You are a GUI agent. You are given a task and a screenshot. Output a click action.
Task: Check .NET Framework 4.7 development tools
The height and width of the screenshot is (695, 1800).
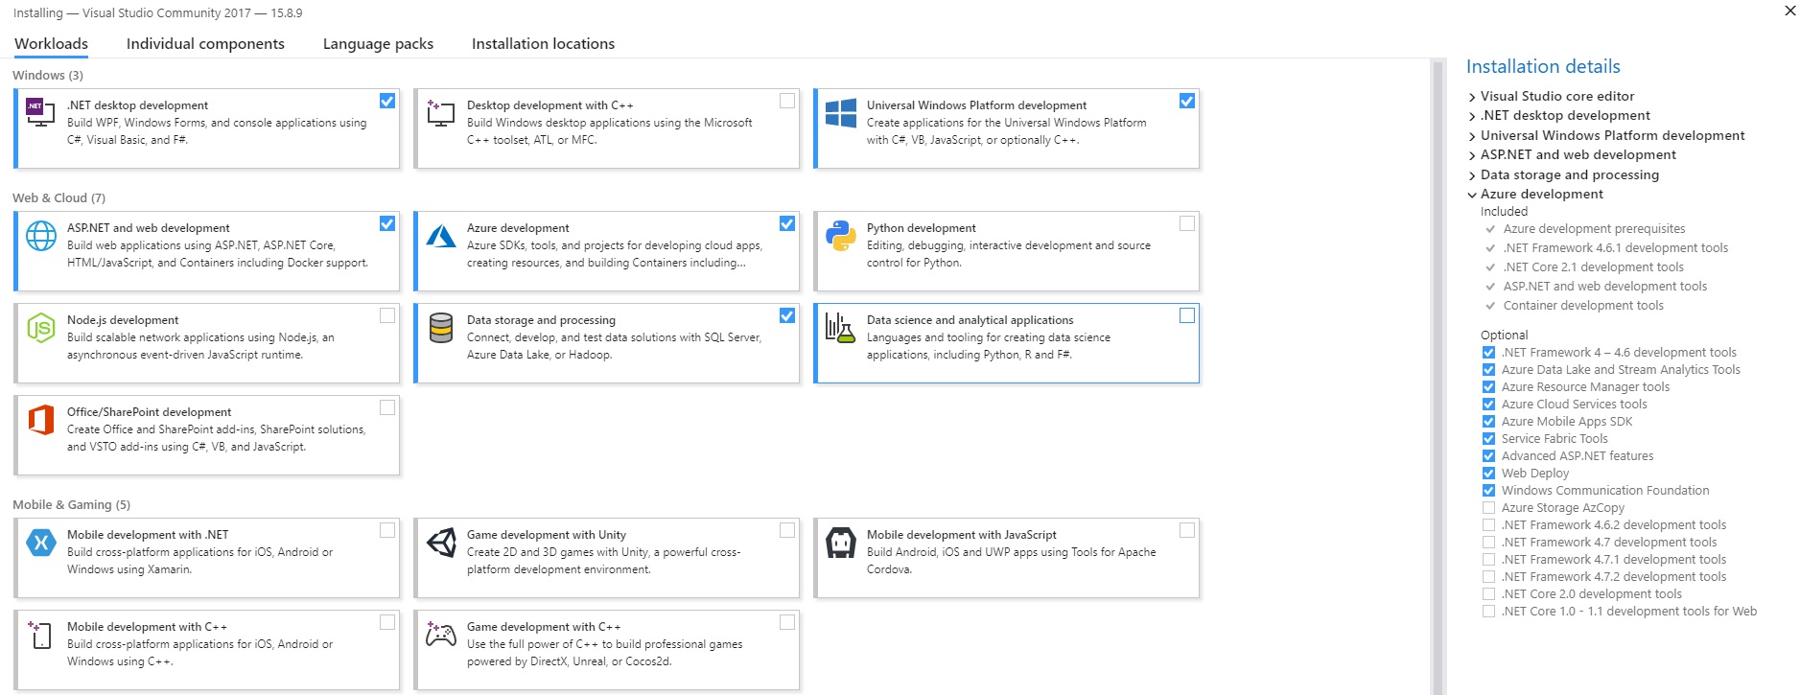click(1488, 543)
